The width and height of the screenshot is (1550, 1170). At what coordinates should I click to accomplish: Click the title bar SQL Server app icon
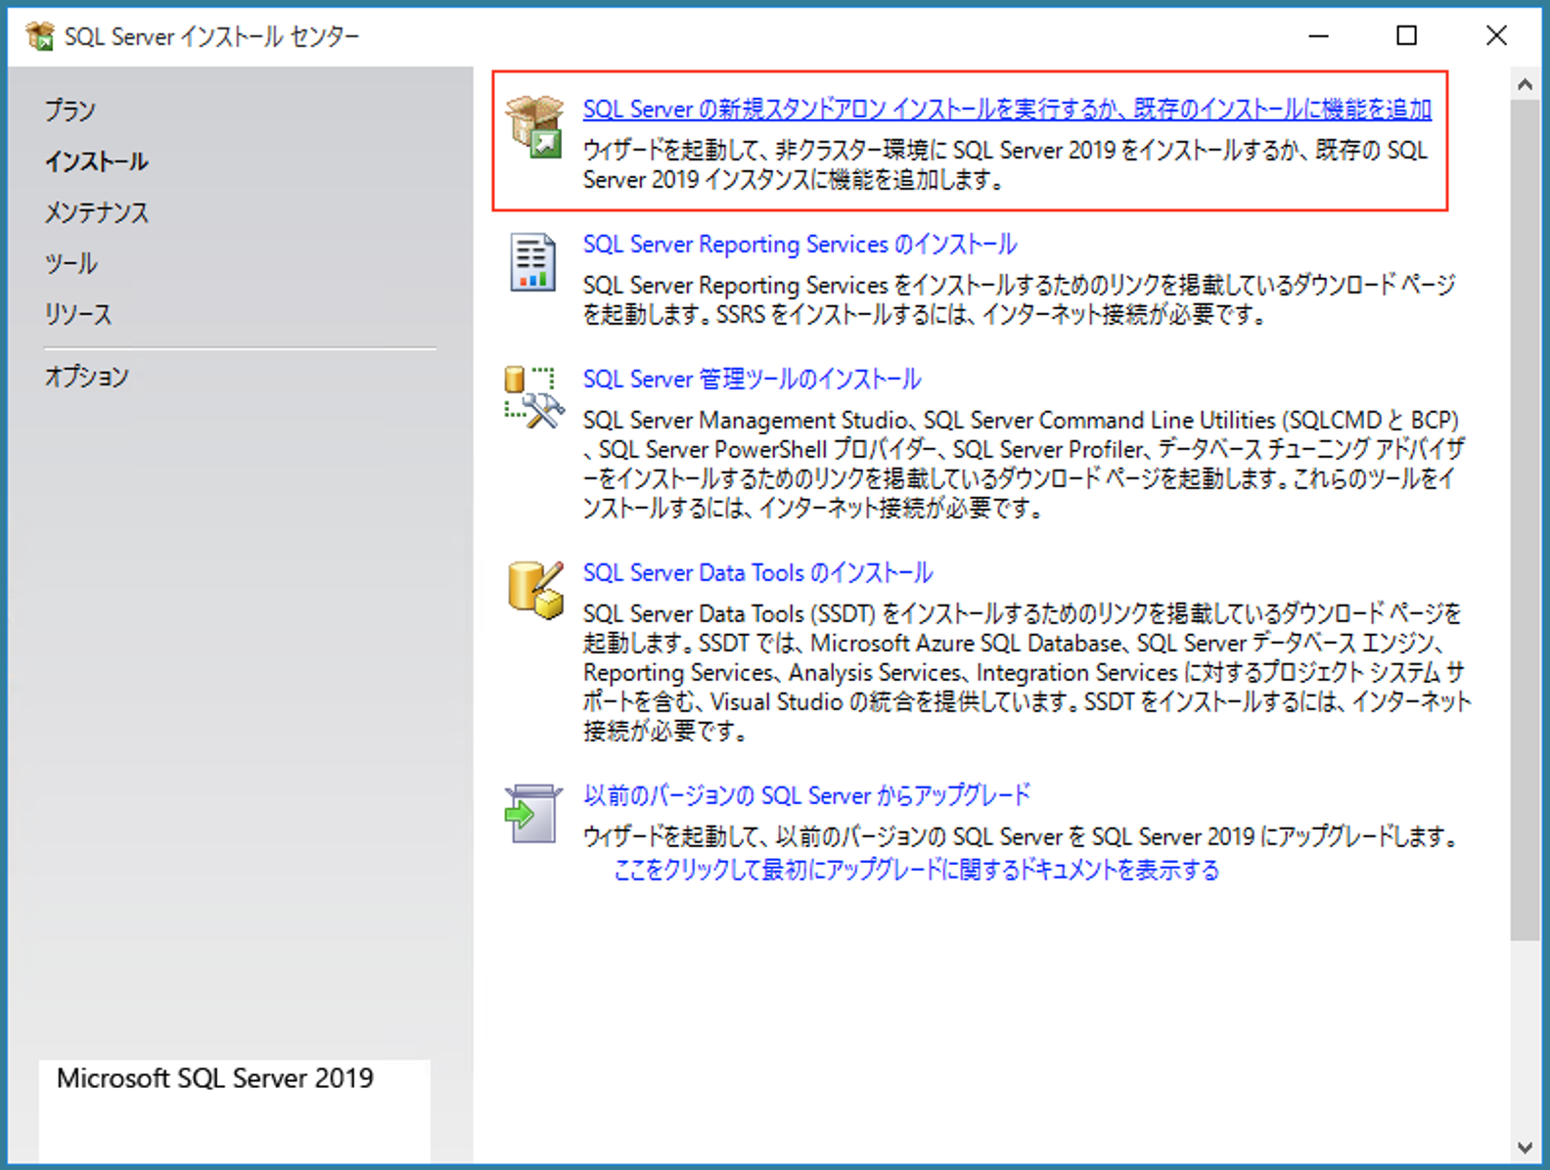pos(40,36)
